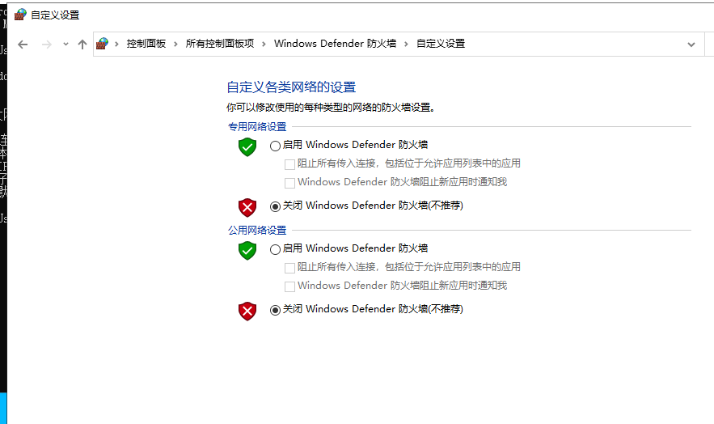The image size is (714, 424).
Task: Select 关闭 Windows Defender 防火墙 for 专用网络
Action: (276, 206)
